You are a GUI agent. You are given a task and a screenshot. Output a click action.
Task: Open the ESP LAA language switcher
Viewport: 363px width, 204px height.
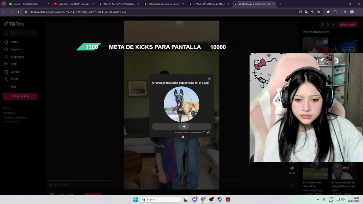click(331, 199)
